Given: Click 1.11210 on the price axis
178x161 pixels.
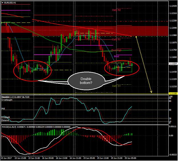Looking at the screenshot, I should click(x=173, y=86).
